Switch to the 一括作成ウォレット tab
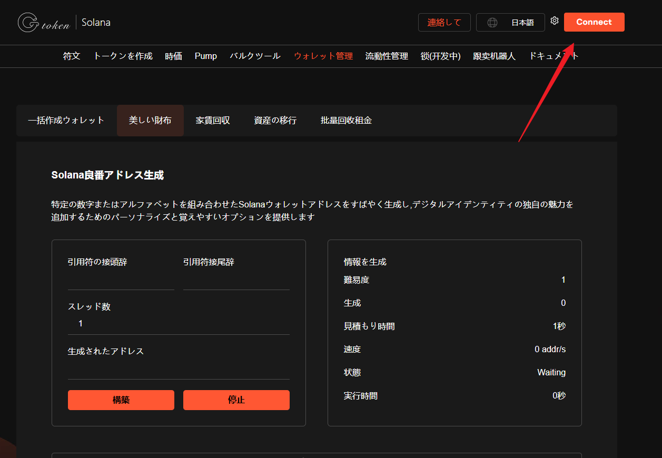 [x=66, y=121]
